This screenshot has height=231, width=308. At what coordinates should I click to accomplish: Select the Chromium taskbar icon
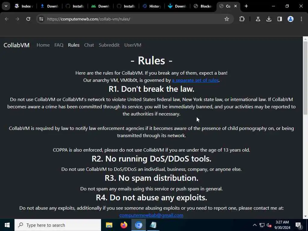point(138,225)
